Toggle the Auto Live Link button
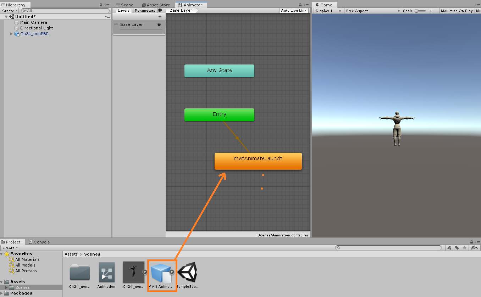Screen dimensions: 481x297 tap(293, 11)
